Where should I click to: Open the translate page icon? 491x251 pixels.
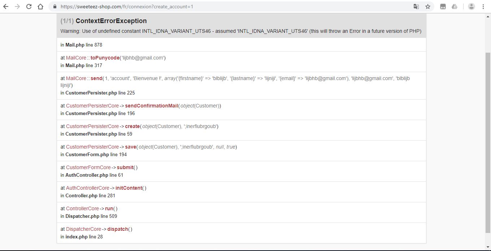click(416, 6)
